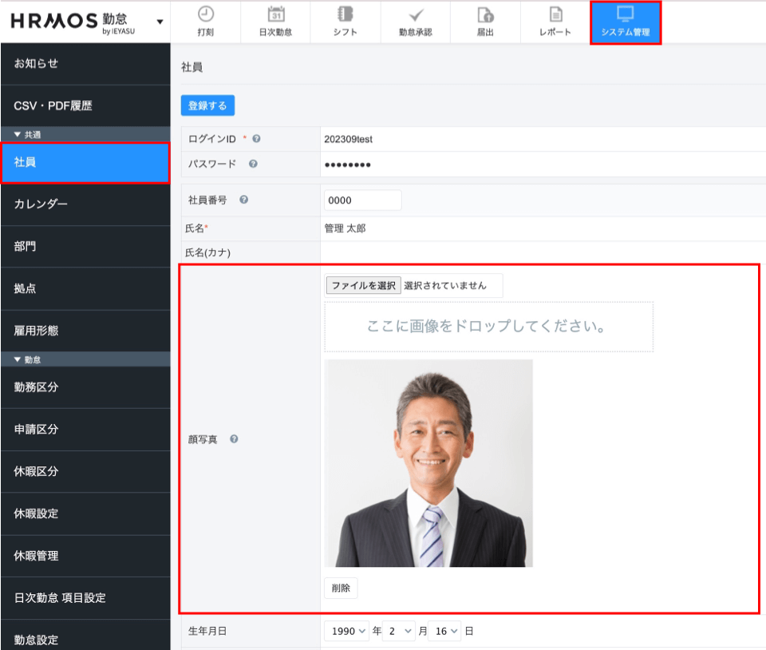Viewport: 766px width, 650px height.
Task: Open the birth month dropdown
Action: (x=398, y=631)
